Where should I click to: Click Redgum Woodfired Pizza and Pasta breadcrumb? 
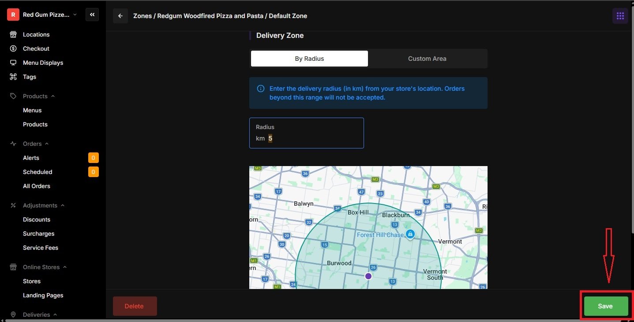click(210, 16)
